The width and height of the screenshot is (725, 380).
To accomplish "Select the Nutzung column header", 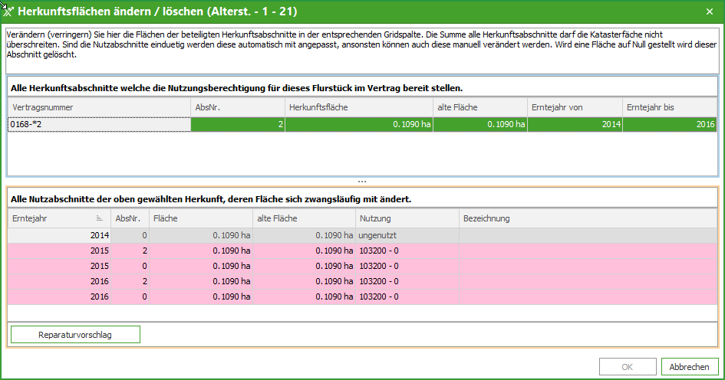I will coord(407,218).
